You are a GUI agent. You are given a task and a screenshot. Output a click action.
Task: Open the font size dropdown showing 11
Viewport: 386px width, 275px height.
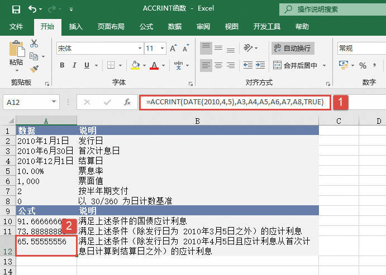tap(162, 48)
